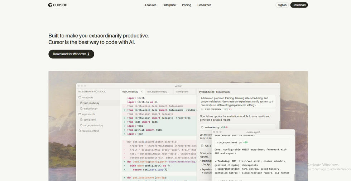Open run_experiment.py +29 in the cursor-agent window

(252, 142)
